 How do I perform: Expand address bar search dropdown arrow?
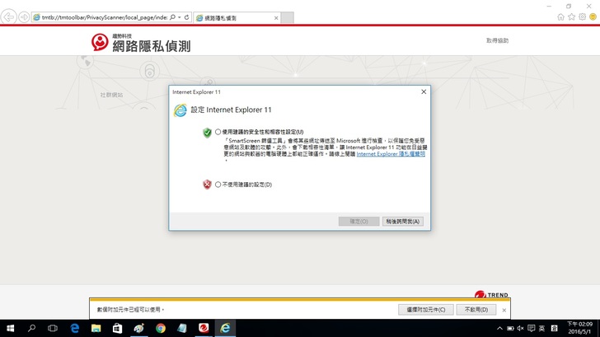coord(177,16)
